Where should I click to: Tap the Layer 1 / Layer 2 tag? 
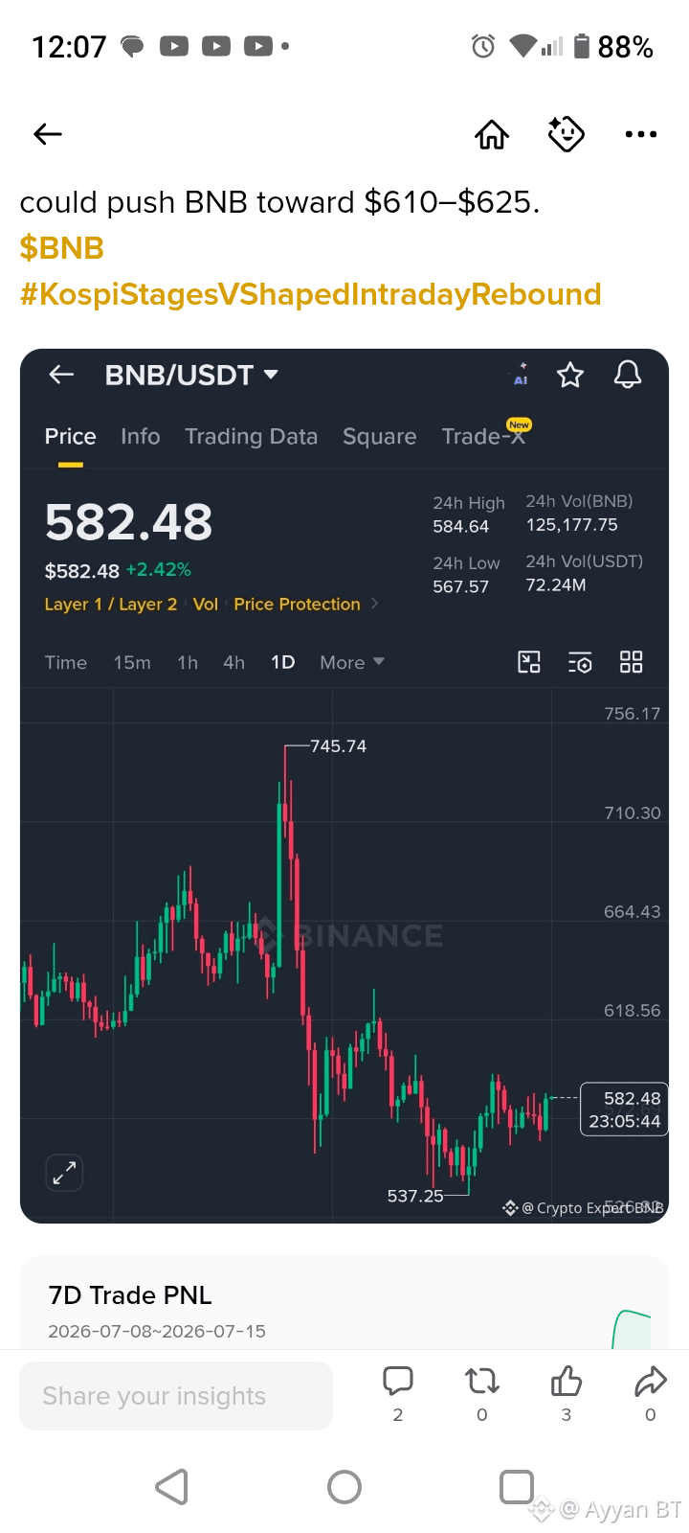coord(111,605)
